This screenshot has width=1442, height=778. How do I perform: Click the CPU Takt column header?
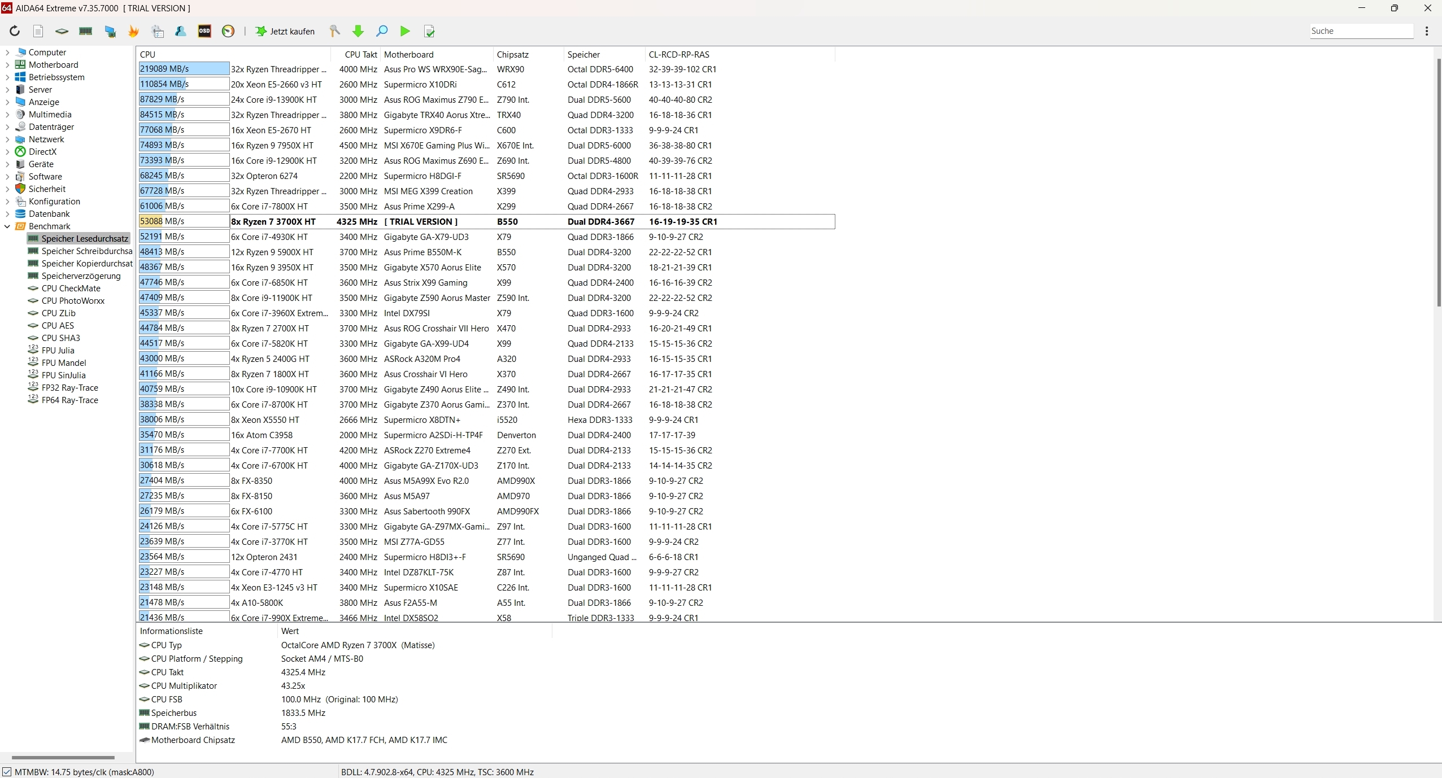(360, 55)
